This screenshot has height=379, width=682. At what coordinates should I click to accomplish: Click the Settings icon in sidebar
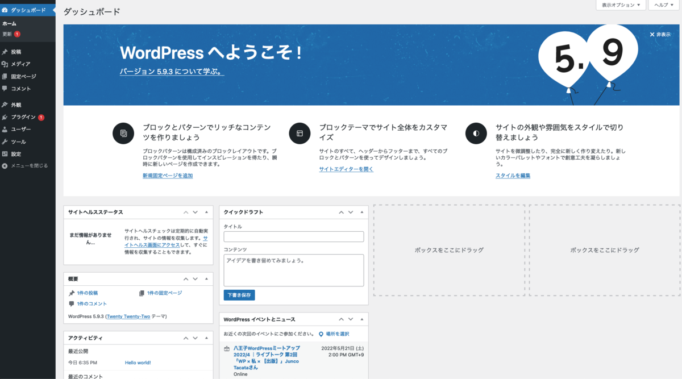point(5,154)
